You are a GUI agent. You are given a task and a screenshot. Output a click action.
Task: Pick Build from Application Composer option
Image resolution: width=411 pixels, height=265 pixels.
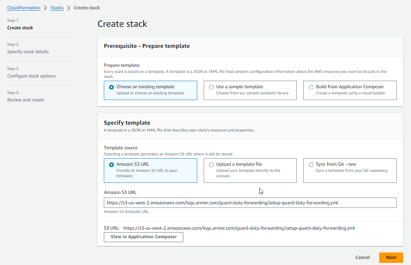[311, 87]
